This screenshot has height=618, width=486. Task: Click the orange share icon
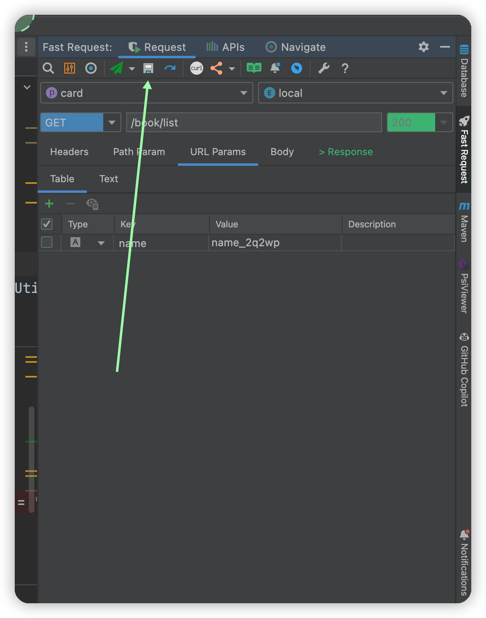click(217, 68)
